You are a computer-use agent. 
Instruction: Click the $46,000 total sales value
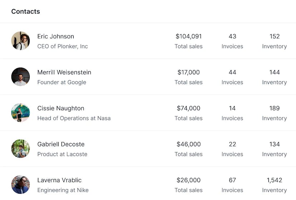point(188,144)
